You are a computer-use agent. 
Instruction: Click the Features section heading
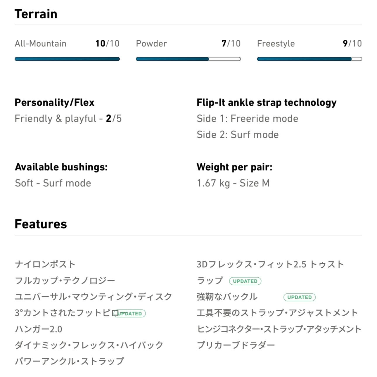41,224
